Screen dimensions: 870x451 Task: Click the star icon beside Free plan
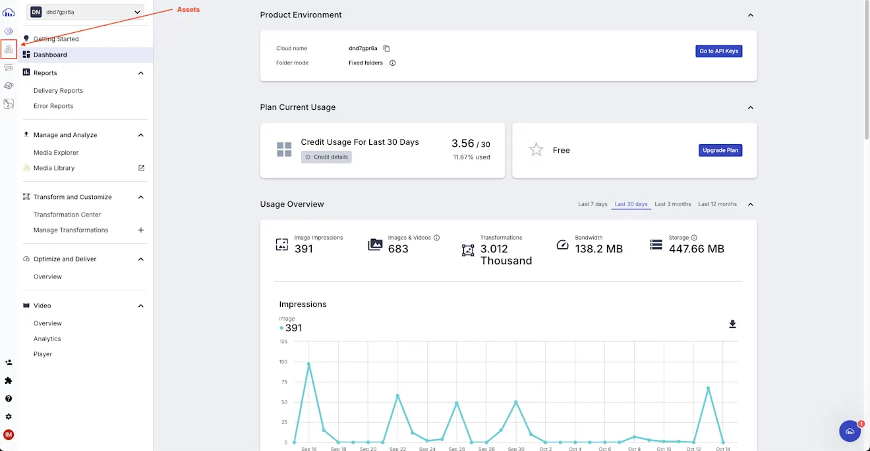click(x=536, y=150)
